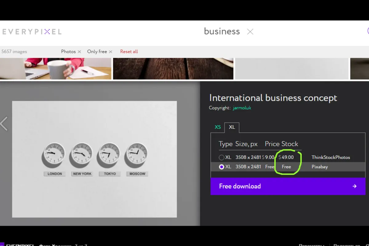
Task: Remove the Photos filter with its X
Action: click(79, 52)
